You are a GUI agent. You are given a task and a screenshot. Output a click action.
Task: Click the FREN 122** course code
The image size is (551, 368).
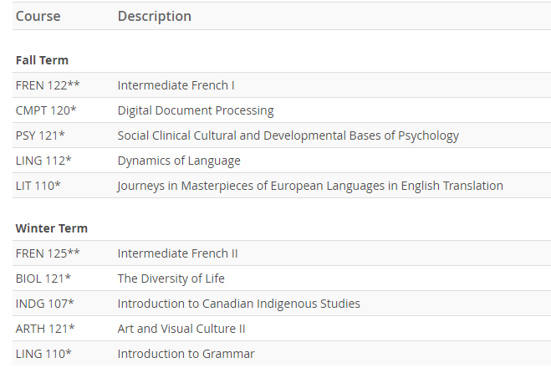tap(48, 85)
